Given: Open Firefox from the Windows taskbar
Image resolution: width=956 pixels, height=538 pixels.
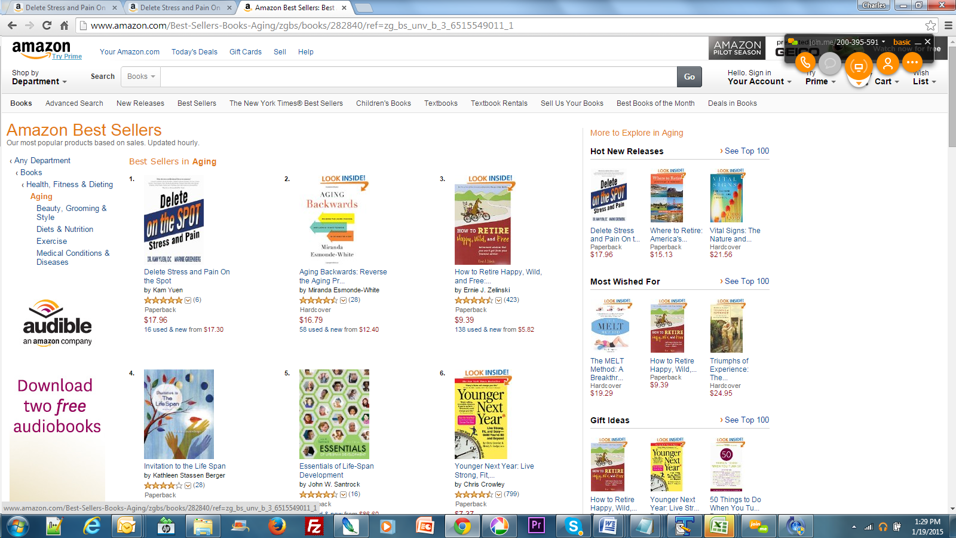Looking at the screenshot, I should coord(277,526).
